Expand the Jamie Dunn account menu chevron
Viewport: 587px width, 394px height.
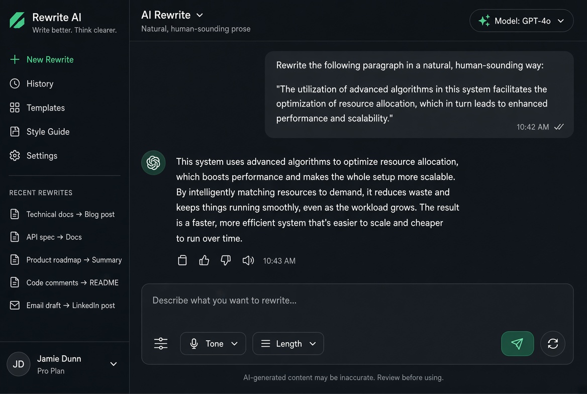(114, 364)
